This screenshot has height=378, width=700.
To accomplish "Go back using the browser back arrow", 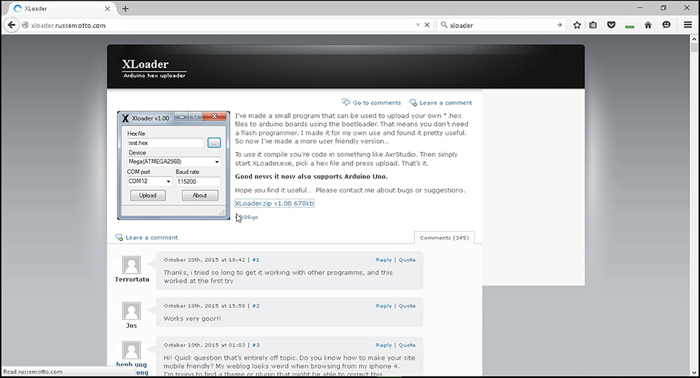I will click(12, 25).
